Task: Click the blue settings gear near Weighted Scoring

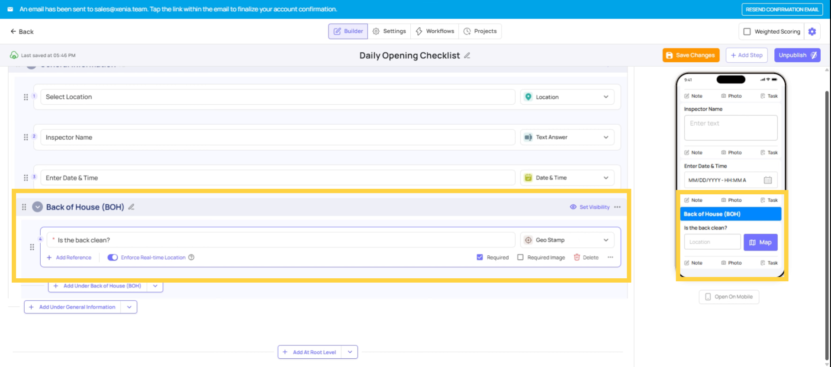Action: [812, 32]
